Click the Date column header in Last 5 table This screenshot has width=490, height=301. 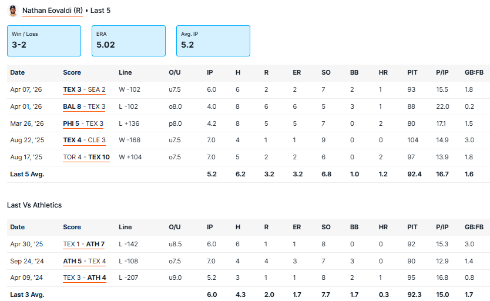coord(18,72)
